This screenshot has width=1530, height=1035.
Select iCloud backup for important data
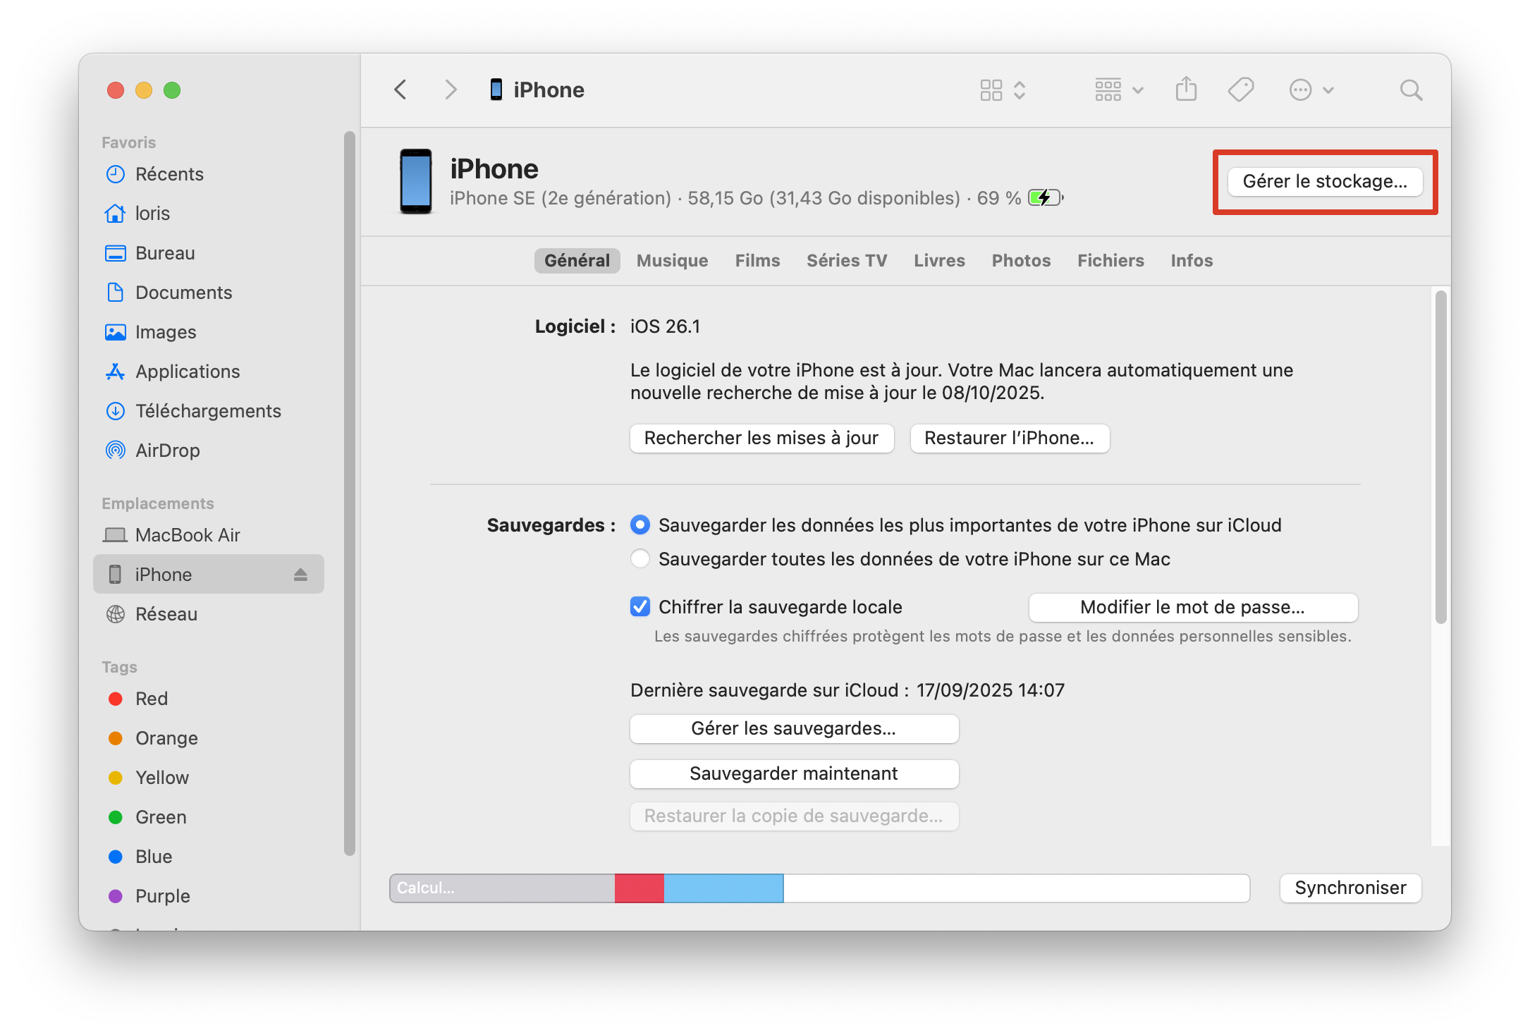[x=639, y=525]
